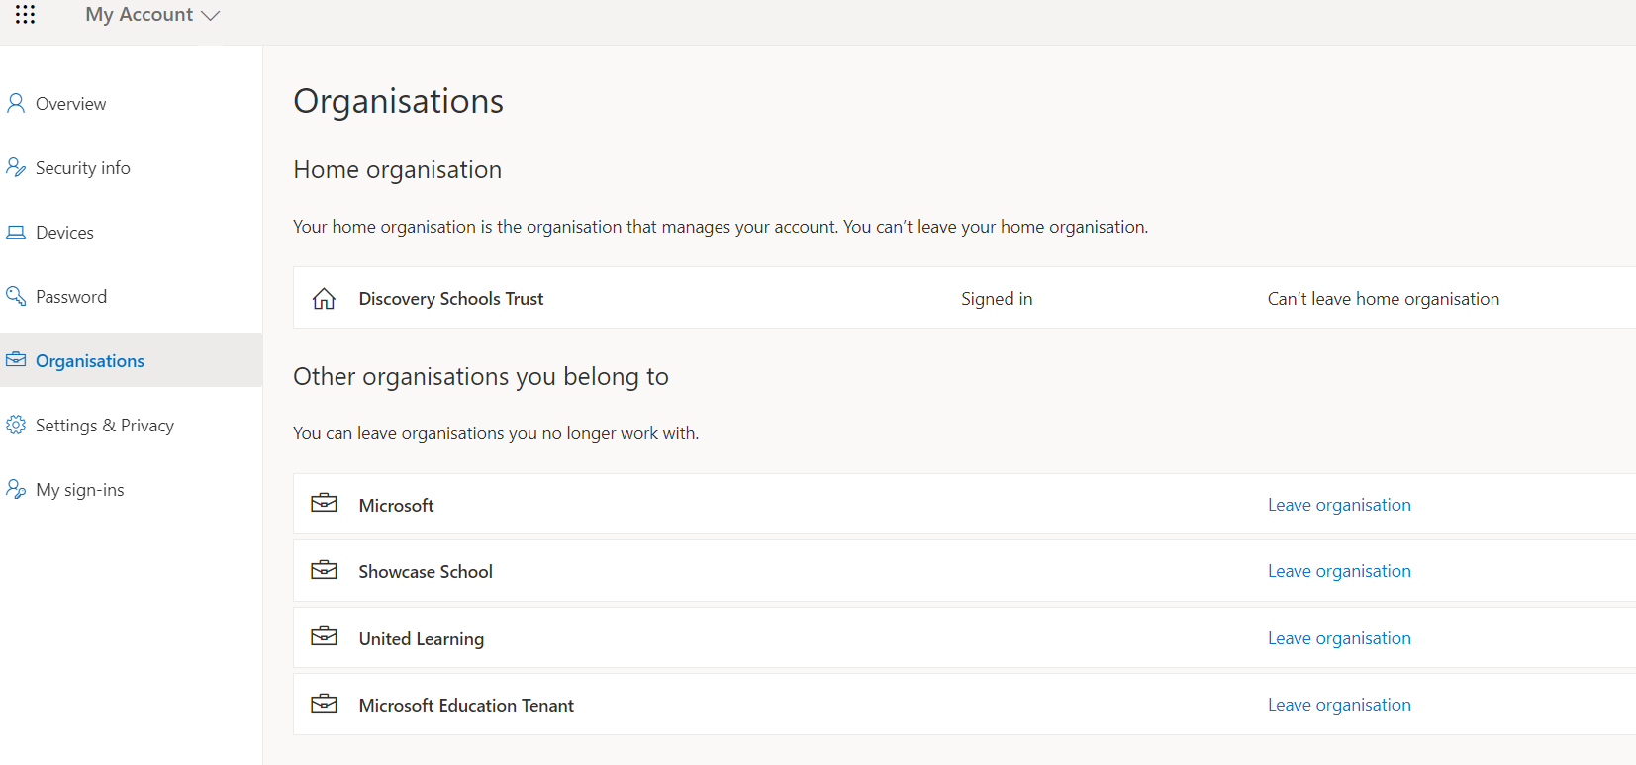Leave the Showcase School organisation
The height and width of the screenshot is (765, 1636).
[1339, 571]
